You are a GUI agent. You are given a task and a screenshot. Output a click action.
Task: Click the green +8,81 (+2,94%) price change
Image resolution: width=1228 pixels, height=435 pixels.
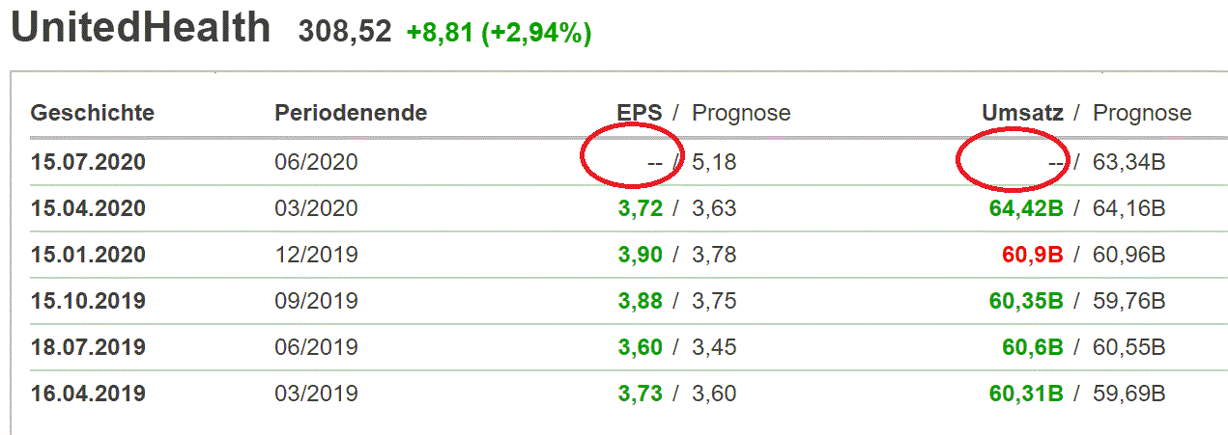(x=499, y=33)
